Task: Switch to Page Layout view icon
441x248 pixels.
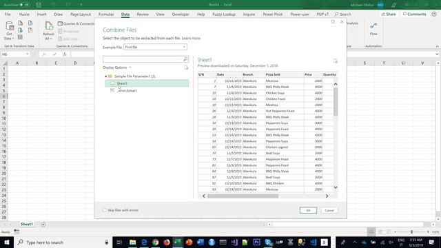Action: 380,232
